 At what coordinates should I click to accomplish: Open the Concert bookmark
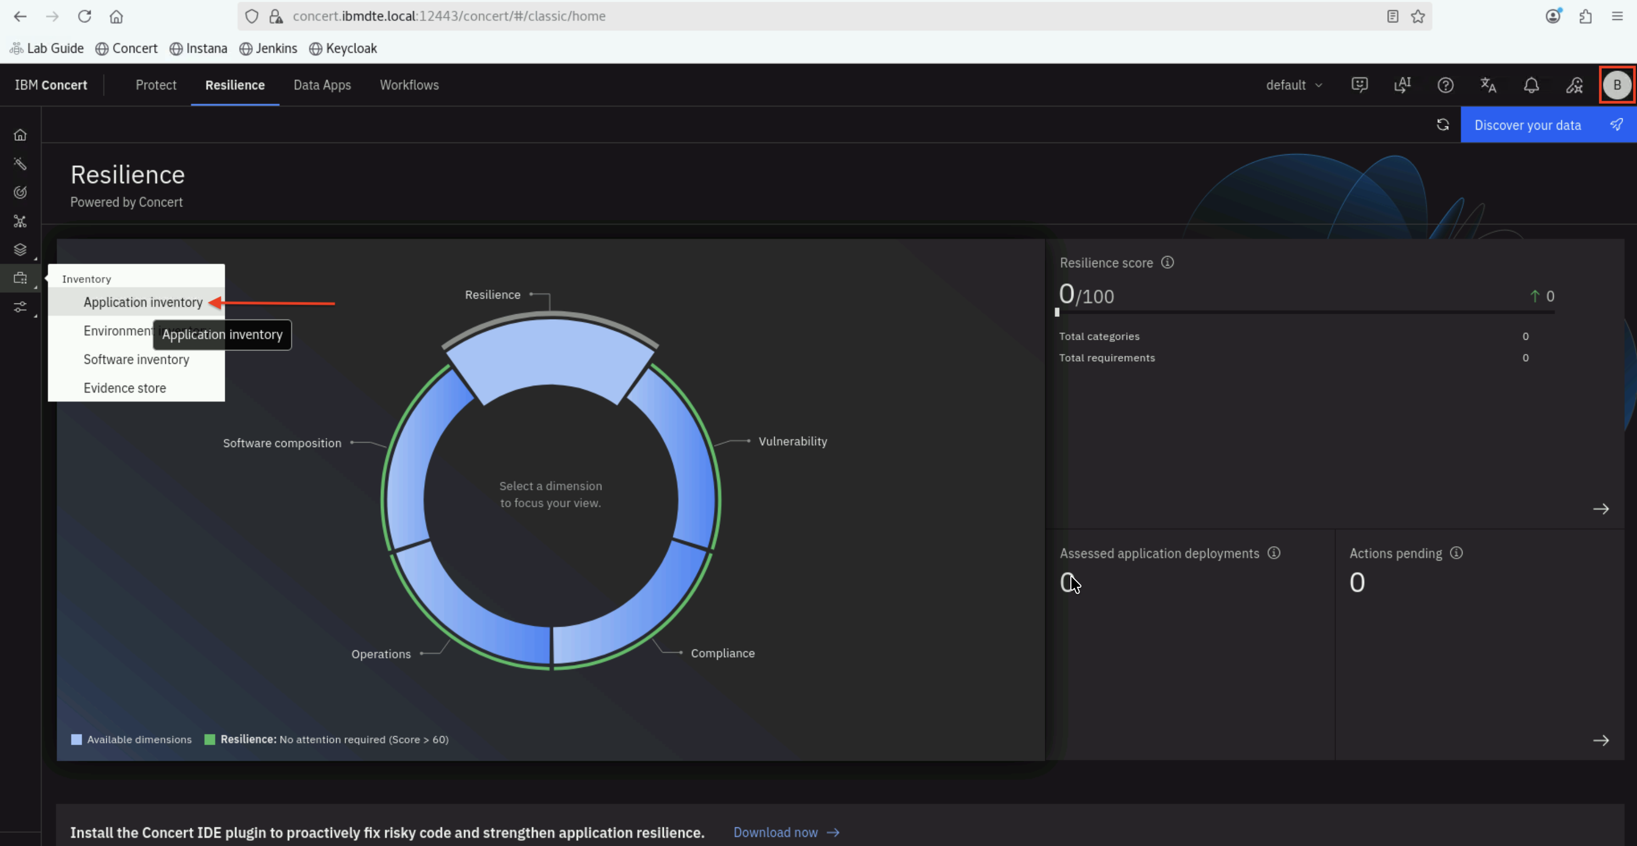126,48
